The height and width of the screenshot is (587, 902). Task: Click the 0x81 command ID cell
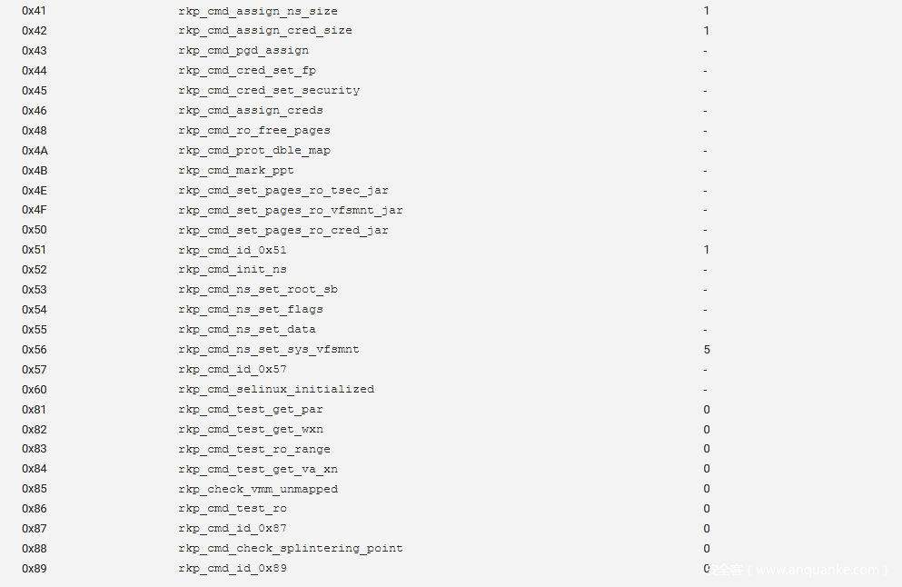pyautogui.click(x=35, y=410)
